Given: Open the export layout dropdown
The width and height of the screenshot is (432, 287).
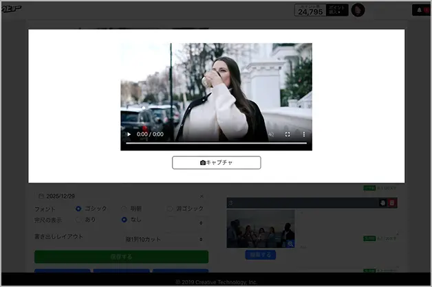Looking at the screenshot, I should tap(165, 239).
